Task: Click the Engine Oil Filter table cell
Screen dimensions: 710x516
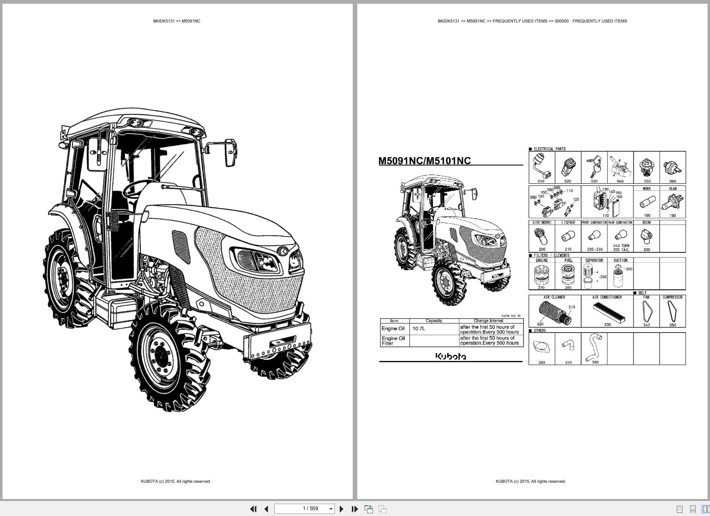Action: coord(395,341)
